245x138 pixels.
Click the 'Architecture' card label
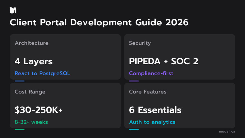(32, 43)
